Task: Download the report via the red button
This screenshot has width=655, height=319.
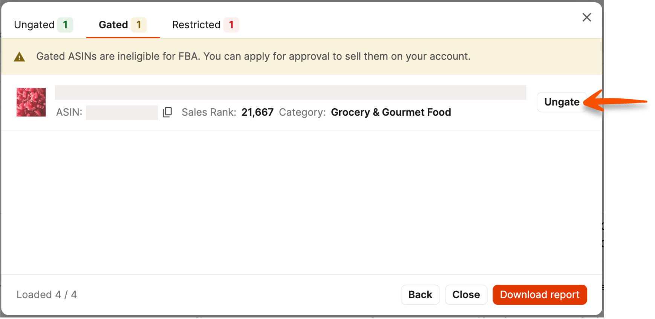Action: pos(540,294)
